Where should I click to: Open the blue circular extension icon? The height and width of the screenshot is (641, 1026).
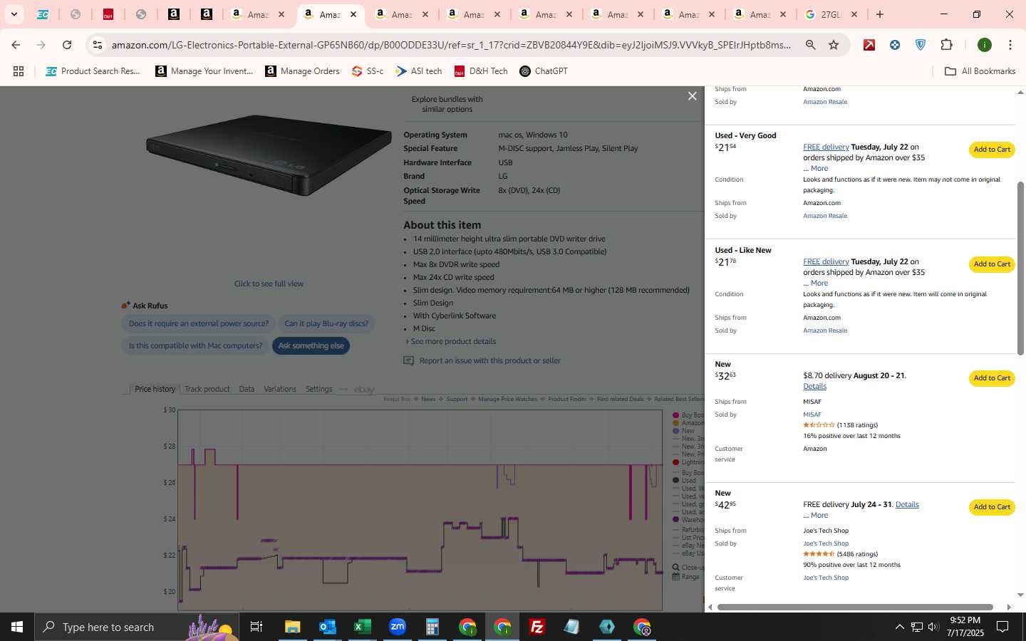tap(895, 45)
